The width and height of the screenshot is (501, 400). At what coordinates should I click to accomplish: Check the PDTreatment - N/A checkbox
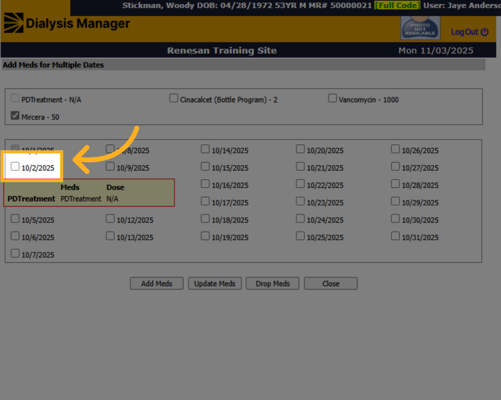click(15, 98)
